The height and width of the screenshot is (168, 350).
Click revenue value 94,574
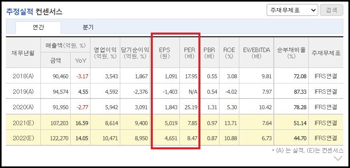[60, 92]
